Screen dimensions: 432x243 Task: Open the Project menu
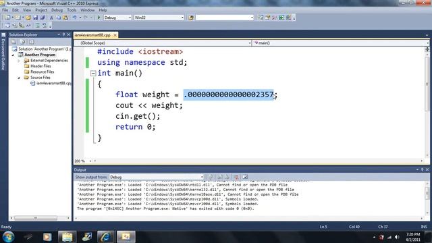click(x=41, y=10)
